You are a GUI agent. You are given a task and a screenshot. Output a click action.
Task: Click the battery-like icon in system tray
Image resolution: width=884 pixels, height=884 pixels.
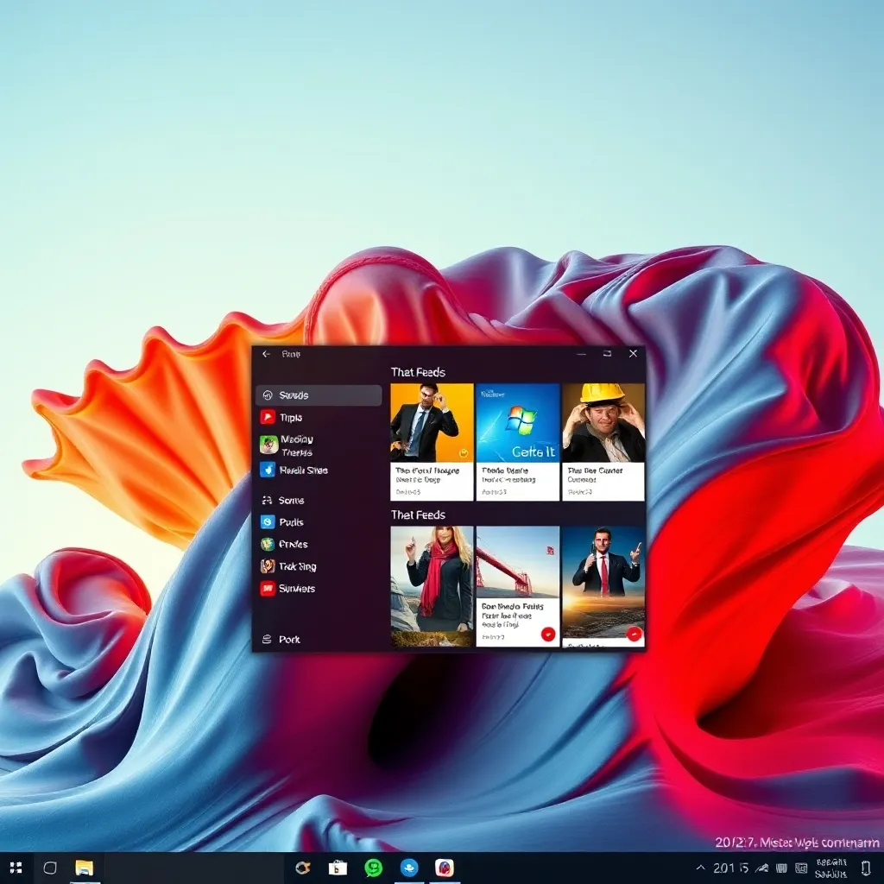click(781, 868)
